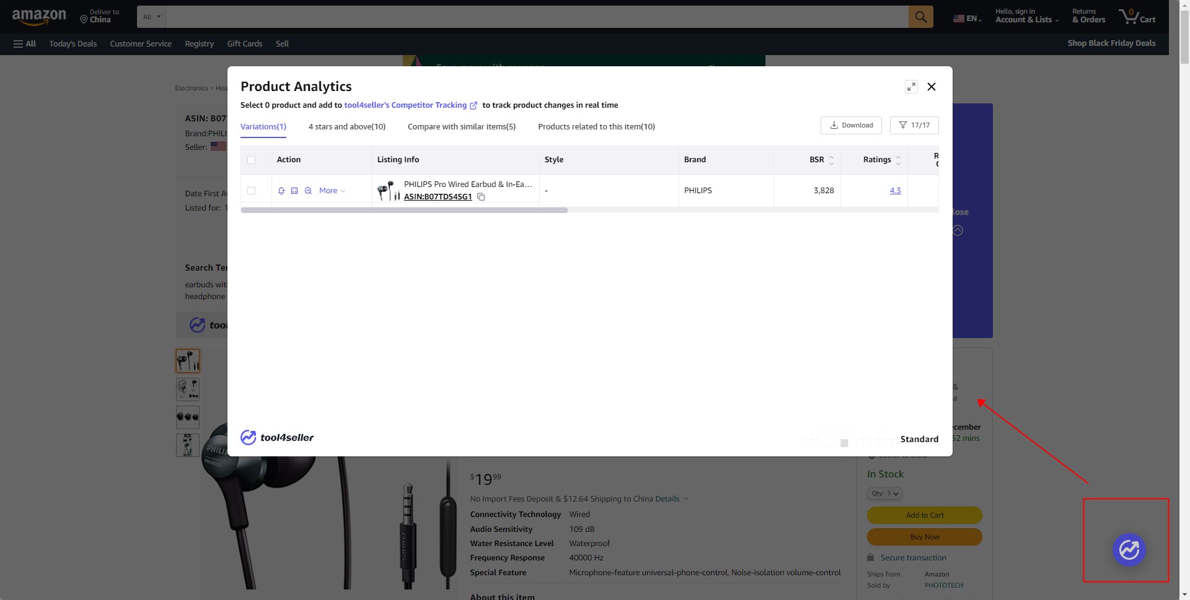
Task: Select the first earbud thumbnail on the product page
Action: point(188,360)
